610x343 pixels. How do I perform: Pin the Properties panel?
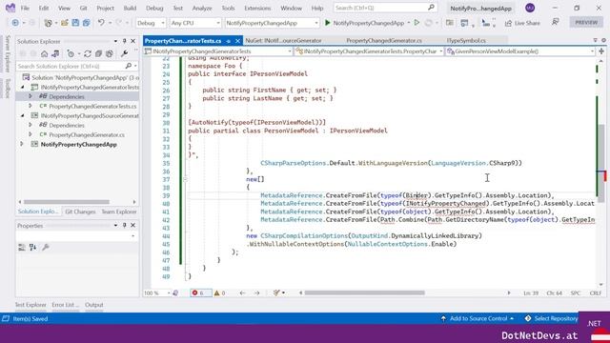point(125,225)
